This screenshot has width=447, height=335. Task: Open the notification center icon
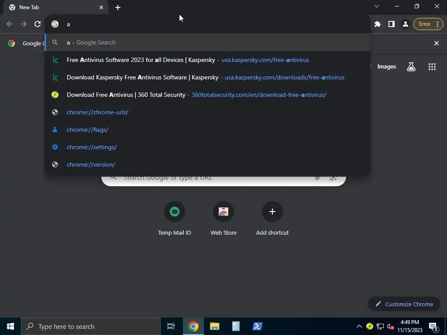[x=433, y=327]
